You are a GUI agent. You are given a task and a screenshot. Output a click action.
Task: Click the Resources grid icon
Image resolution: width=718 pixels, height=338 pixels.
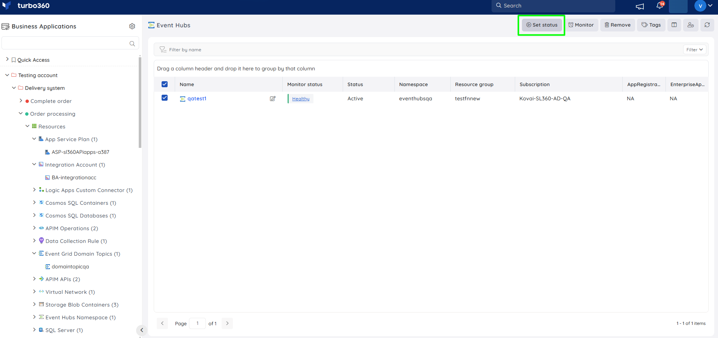point(34,126)
